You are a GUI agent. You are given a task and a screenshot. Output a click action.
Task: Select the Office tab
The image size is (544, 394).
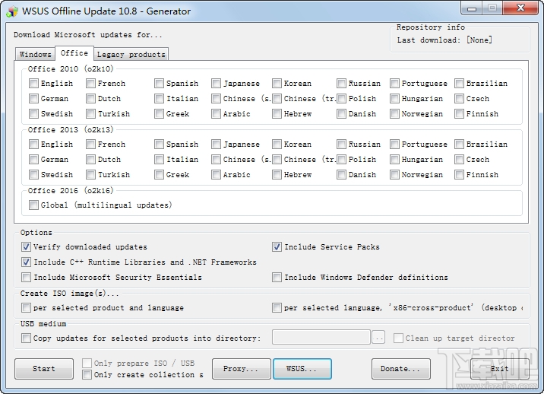[74, 53]
